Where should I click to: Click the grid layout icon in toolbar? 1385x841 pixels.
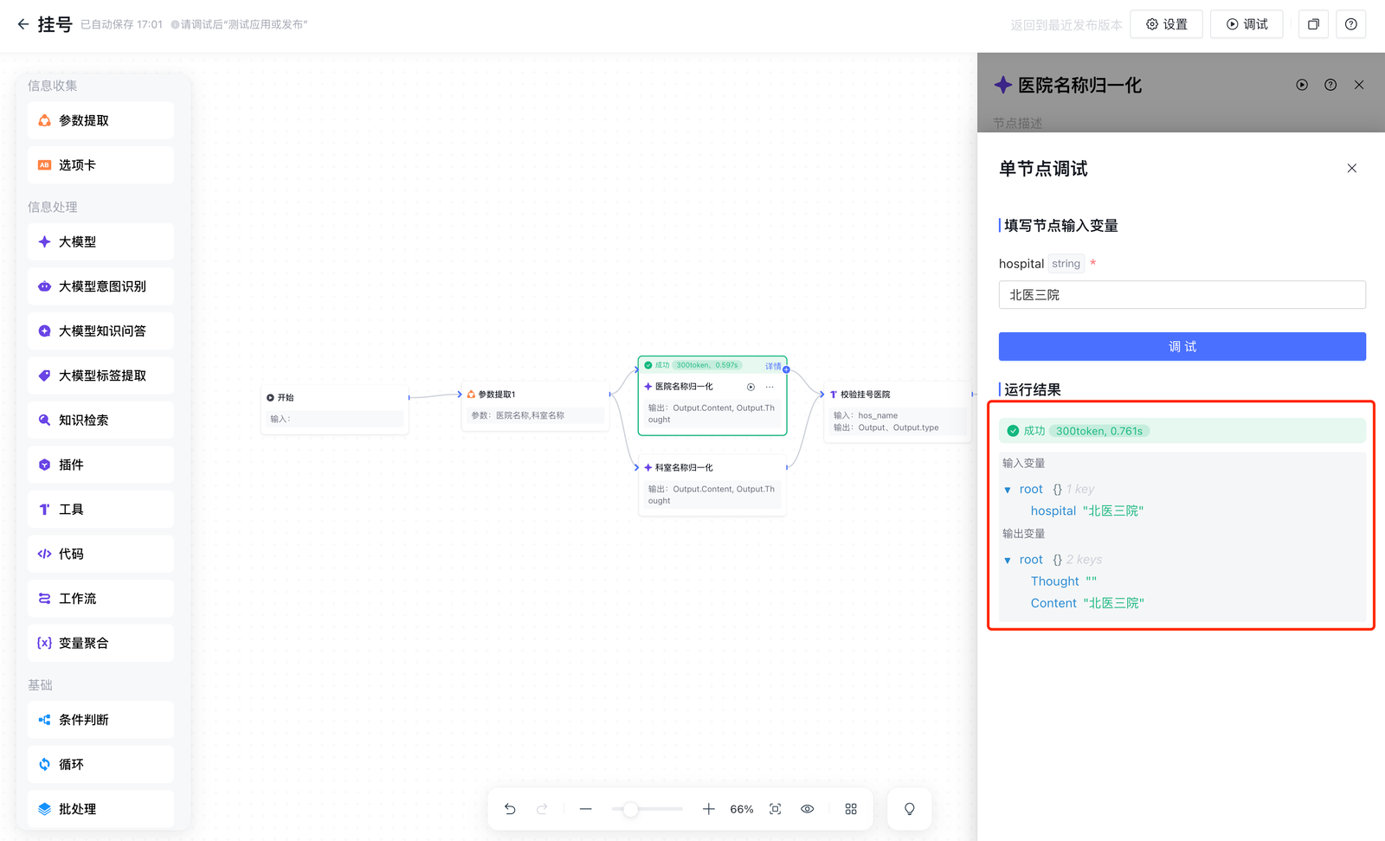(851, 809)
